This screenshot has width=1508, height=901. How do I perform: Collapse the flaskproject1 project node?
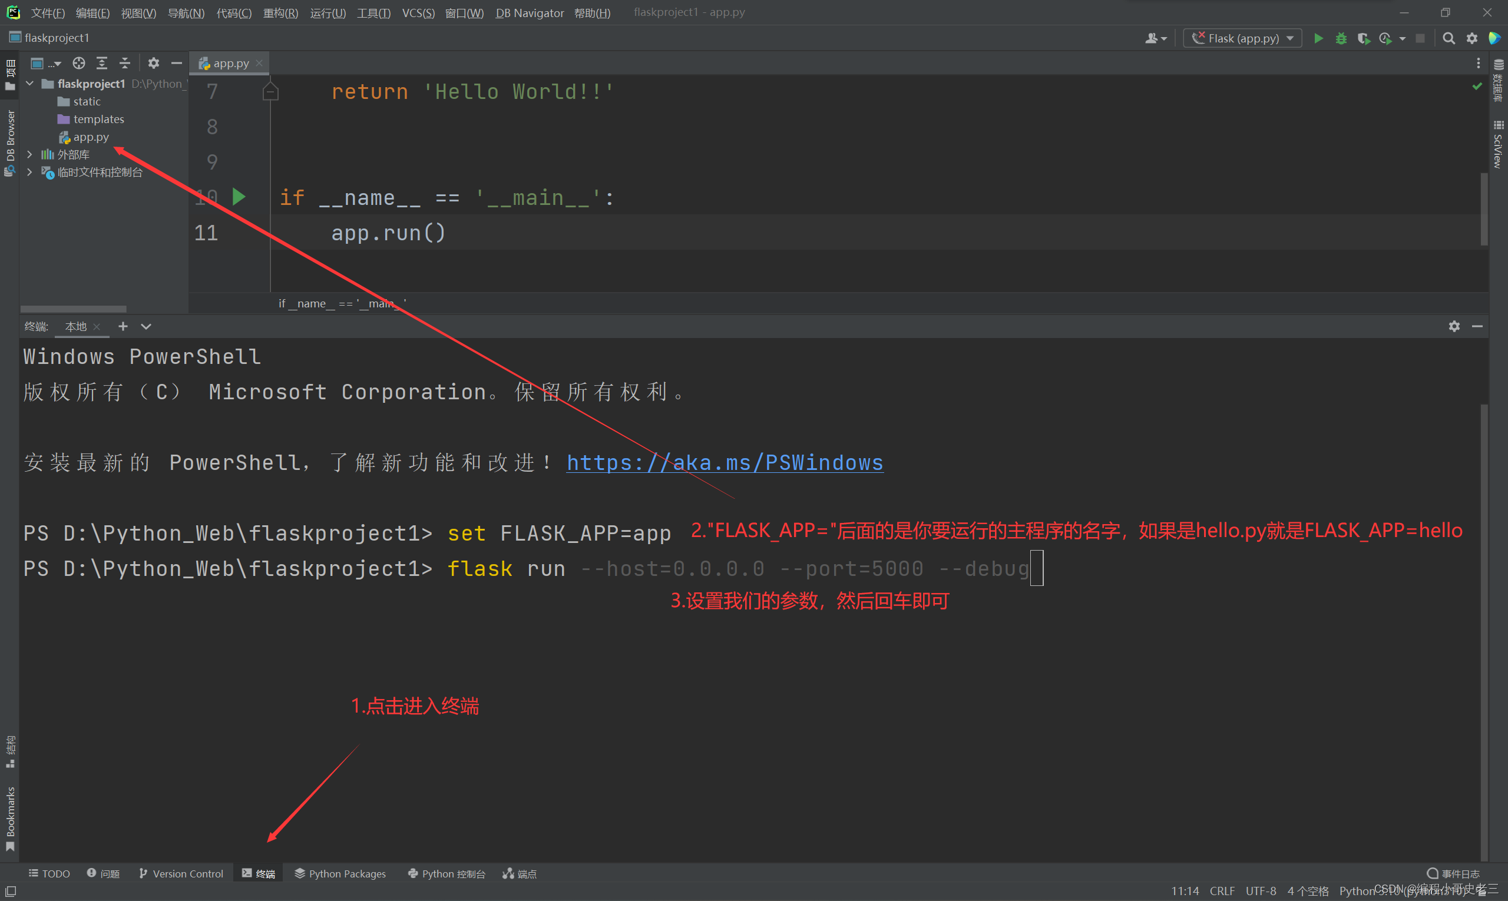(29, 83)
